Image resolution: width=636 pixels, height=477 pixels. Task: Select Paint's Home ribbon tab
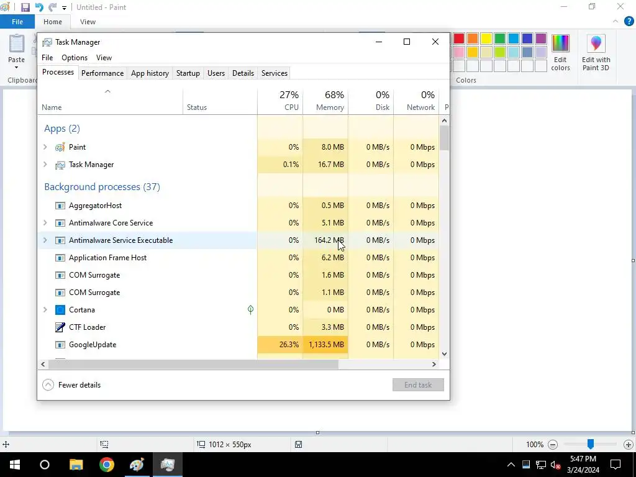click(x=53, y=22)
